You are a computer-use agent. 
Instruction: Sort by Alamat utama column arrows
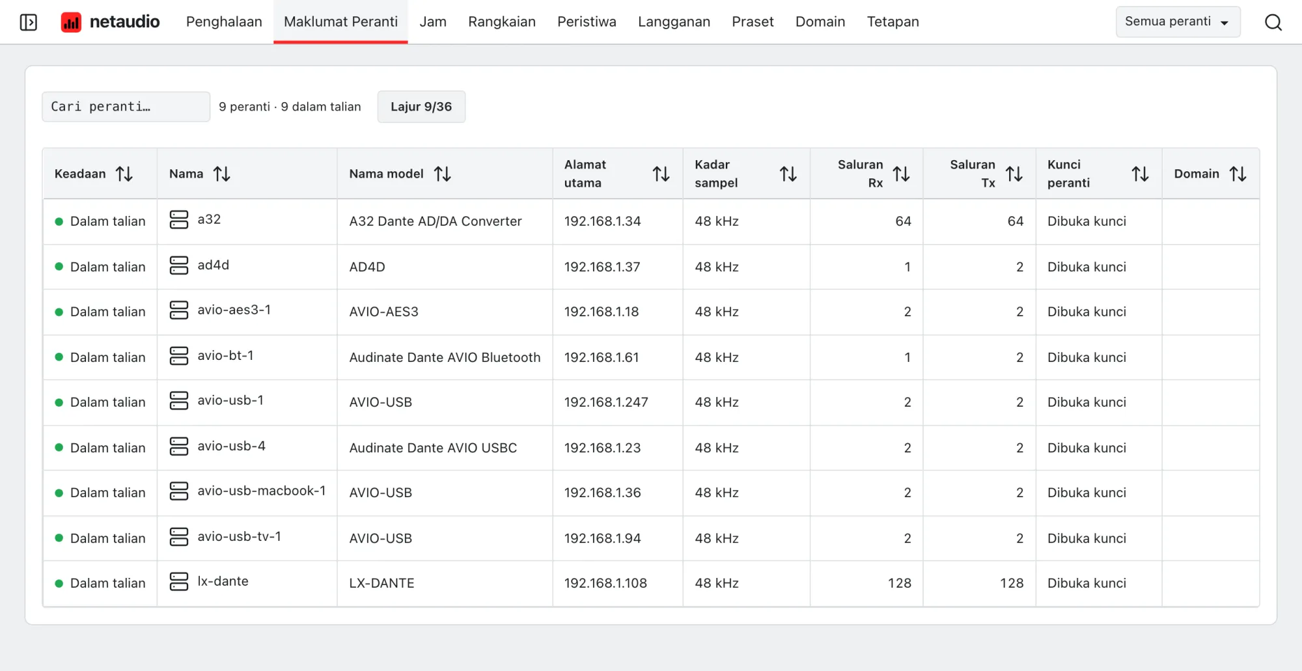(x=661, y=174)
